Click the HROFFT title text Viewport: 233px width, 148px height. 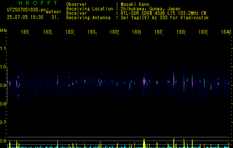click(38, 3)
